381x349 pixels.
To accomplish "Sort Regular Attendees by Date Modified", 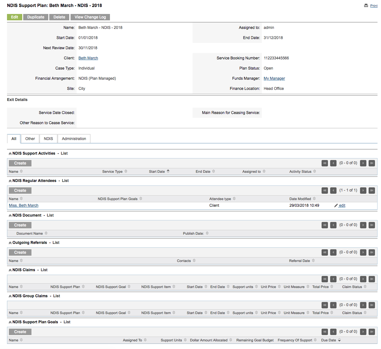I will click(x=303, y=199).
